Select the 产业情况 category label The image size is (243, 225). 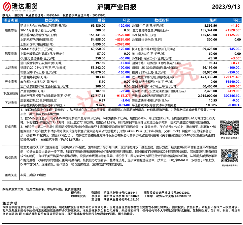pyautogui.click(x=10, y=82)
